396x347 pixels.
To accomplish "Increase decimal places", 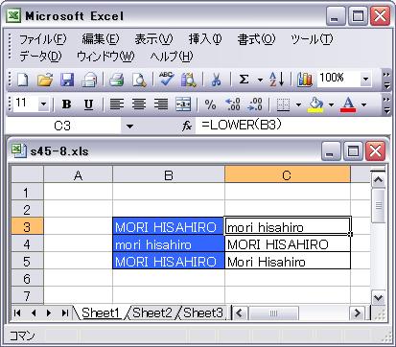I will point(233,104).
